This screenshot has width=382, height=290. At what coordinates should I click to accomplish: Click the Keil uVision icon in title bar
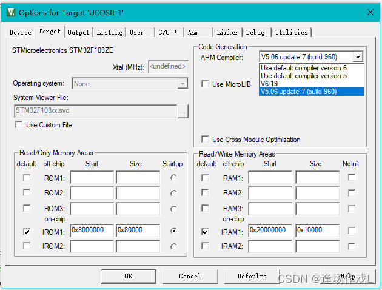11,12
